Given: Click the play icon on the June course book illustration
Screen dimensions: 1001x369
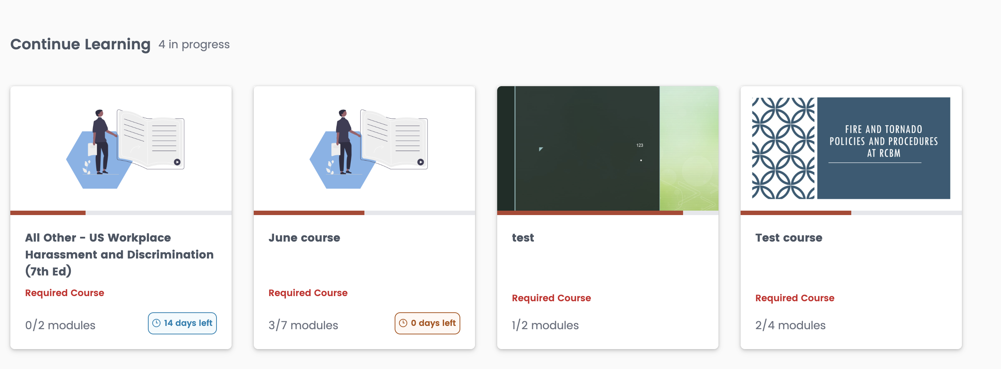Looking at the screenshot, I should tap(420, 162).
